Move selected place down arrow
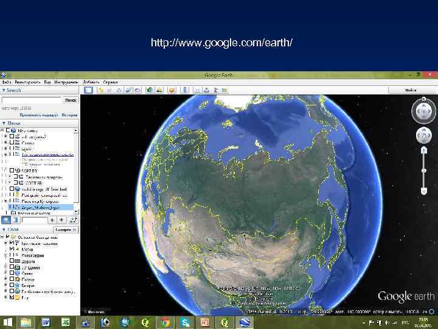 tap(61, 220)
